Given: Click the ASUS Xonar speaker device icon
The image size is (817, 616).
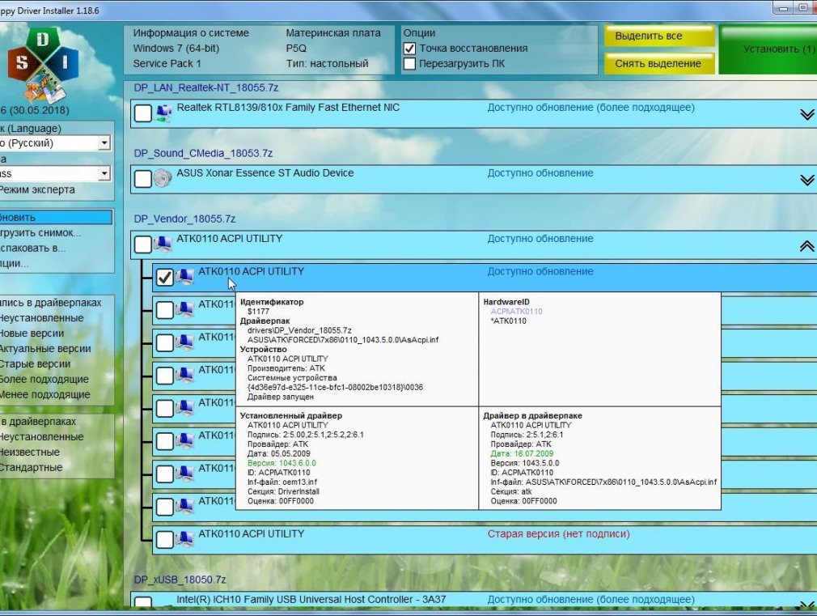Looking at the screenshot, I should click(163, 178).
